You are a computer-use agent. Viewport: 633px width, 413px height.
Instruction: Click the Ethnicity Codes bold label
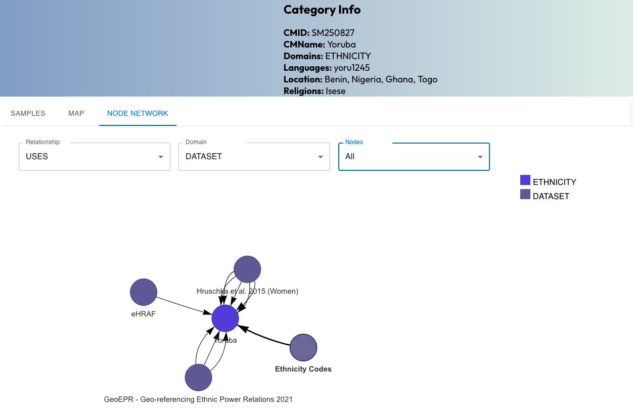[x=303, y=369]
